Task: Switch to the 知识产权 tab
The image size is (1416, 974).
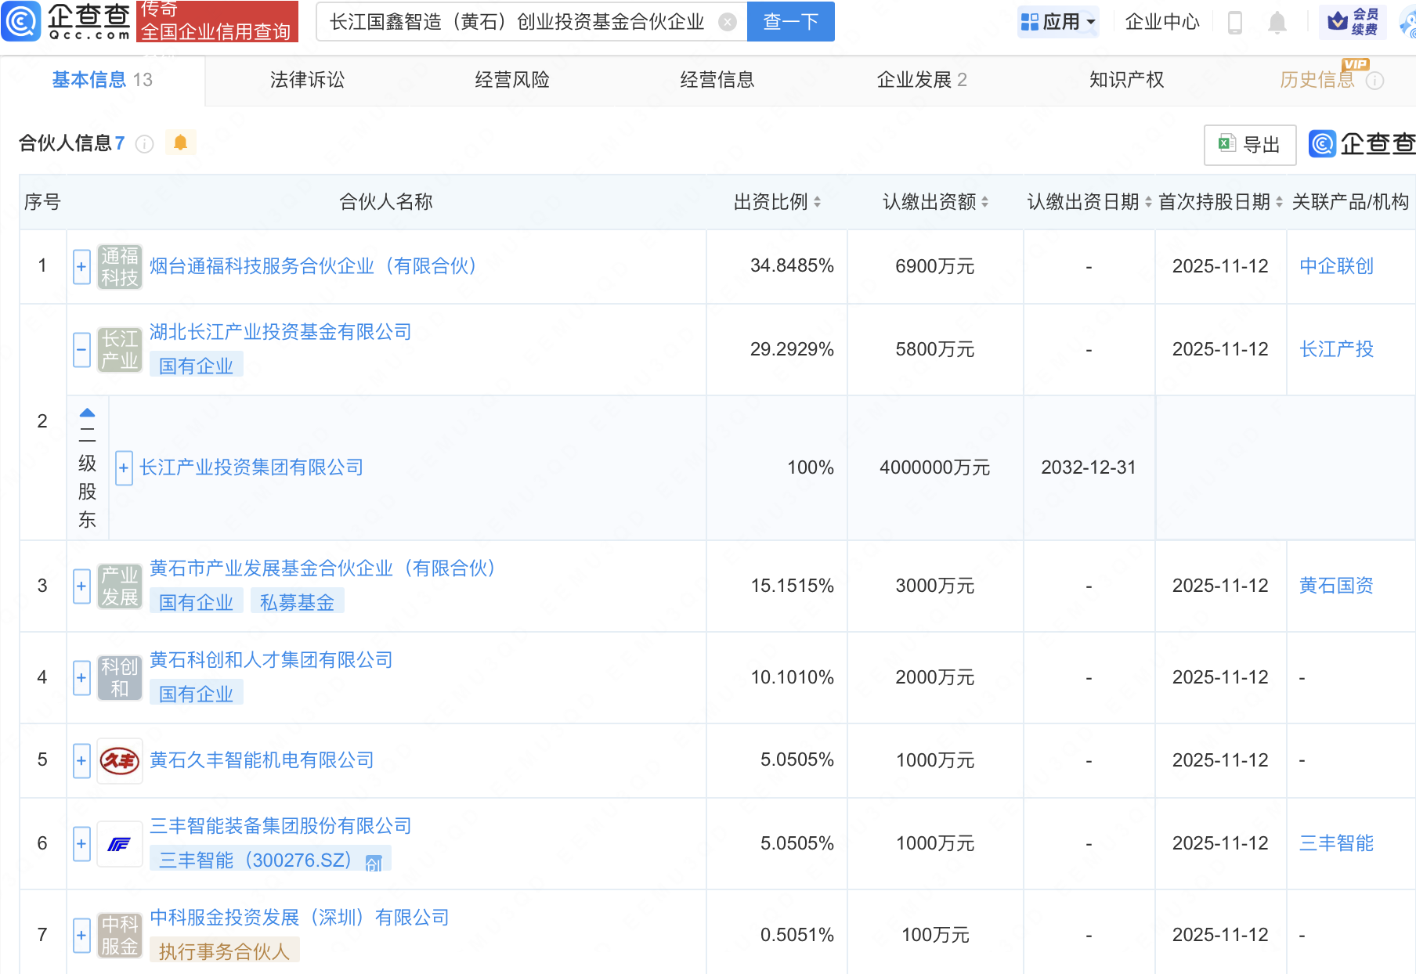Action: (x=1126, y=80)
